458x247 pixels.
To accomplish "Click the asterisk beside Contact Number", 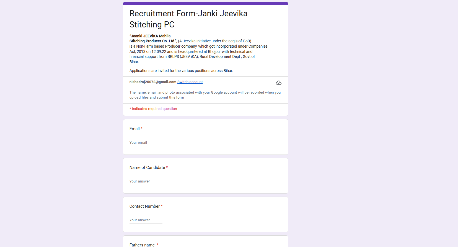I will pyautogui.click(x=162, y=206).
